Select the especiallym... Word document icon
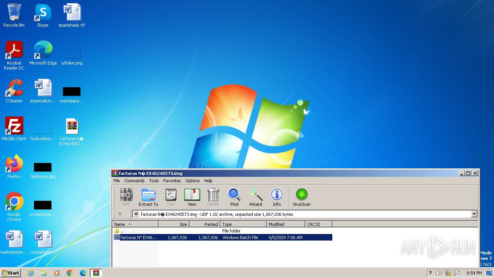 click(x=43, y=91)
